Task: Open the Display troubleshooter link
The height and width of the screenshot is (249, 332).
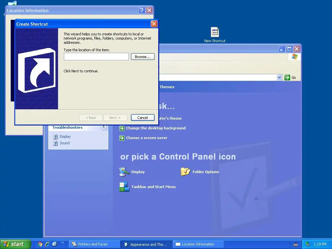Action: [x=65, y=136]
